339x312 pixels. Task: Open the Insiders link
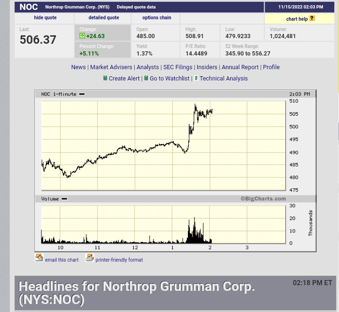[x=207, y=67]
